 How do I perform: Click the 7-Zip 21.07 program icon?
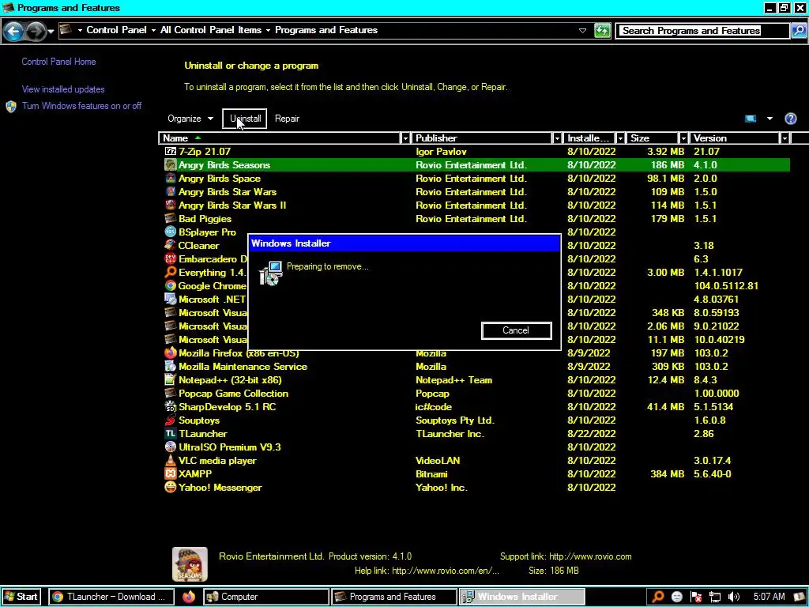[171, 151]
